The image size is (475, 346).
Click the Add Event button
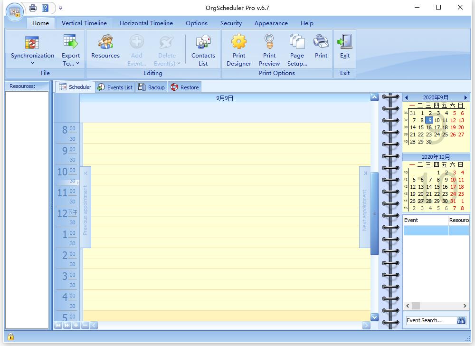pyautogui.click(x=137, y=50)
